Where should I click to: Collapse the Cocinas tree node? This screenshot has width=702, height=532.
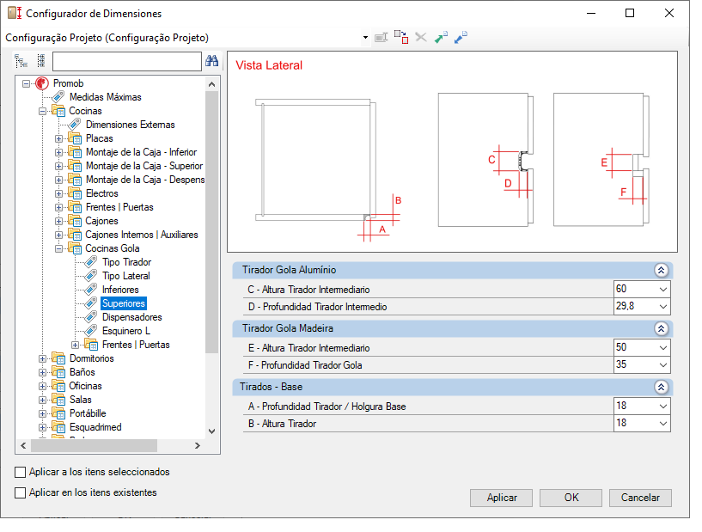(42, 111)
